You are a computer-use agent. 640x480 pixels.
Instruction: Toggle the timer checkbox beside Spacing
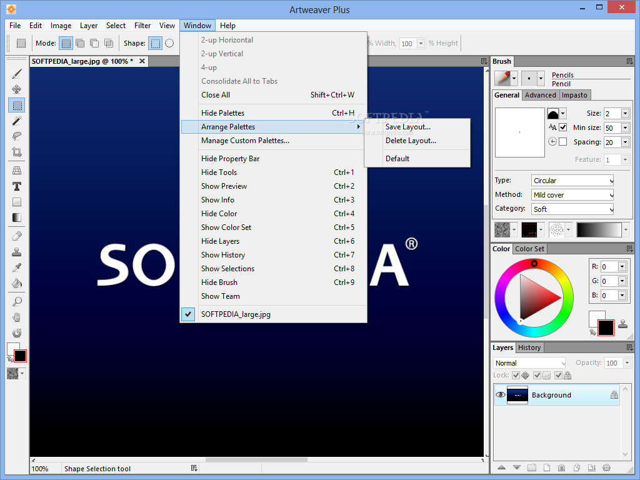(563, 142)
